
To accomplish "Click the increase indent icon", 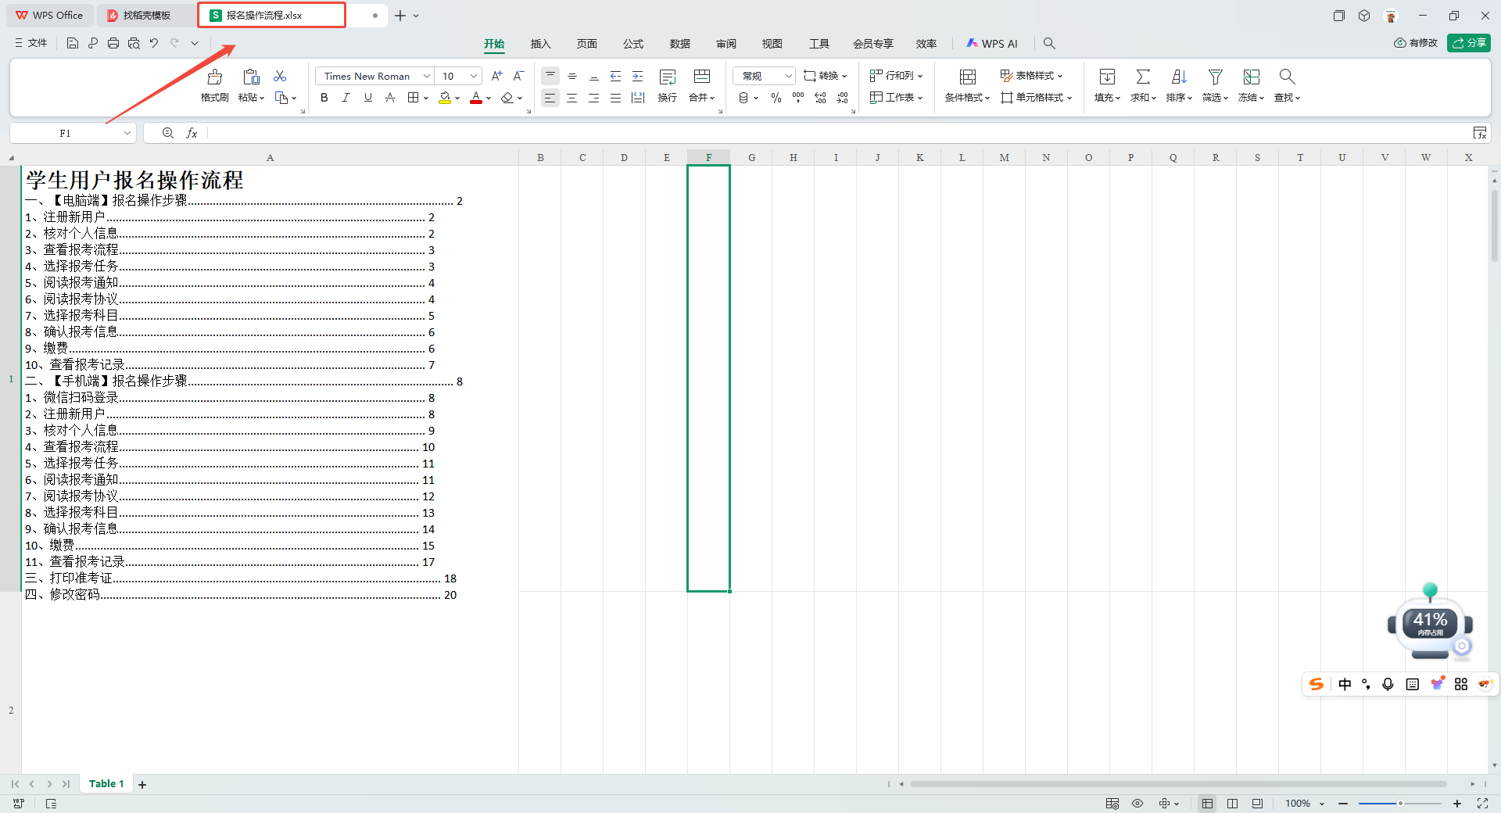I will 638,76.
